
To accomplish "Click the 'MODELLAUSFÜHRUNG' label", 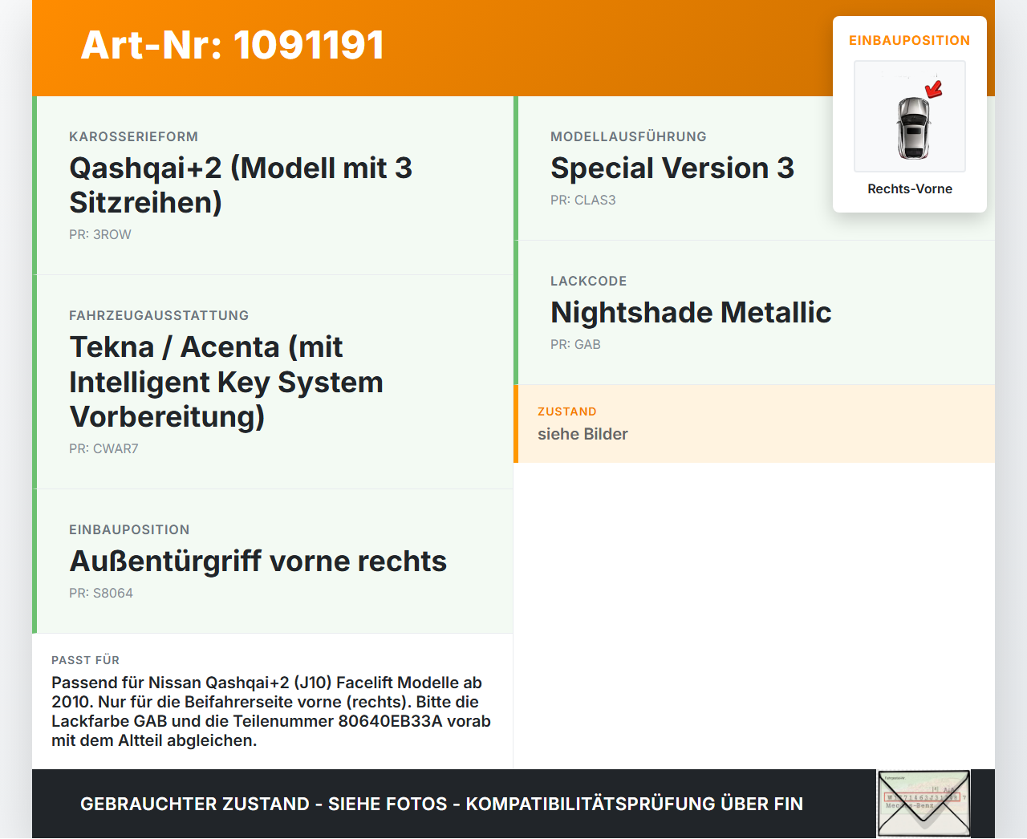I will 628,136.
